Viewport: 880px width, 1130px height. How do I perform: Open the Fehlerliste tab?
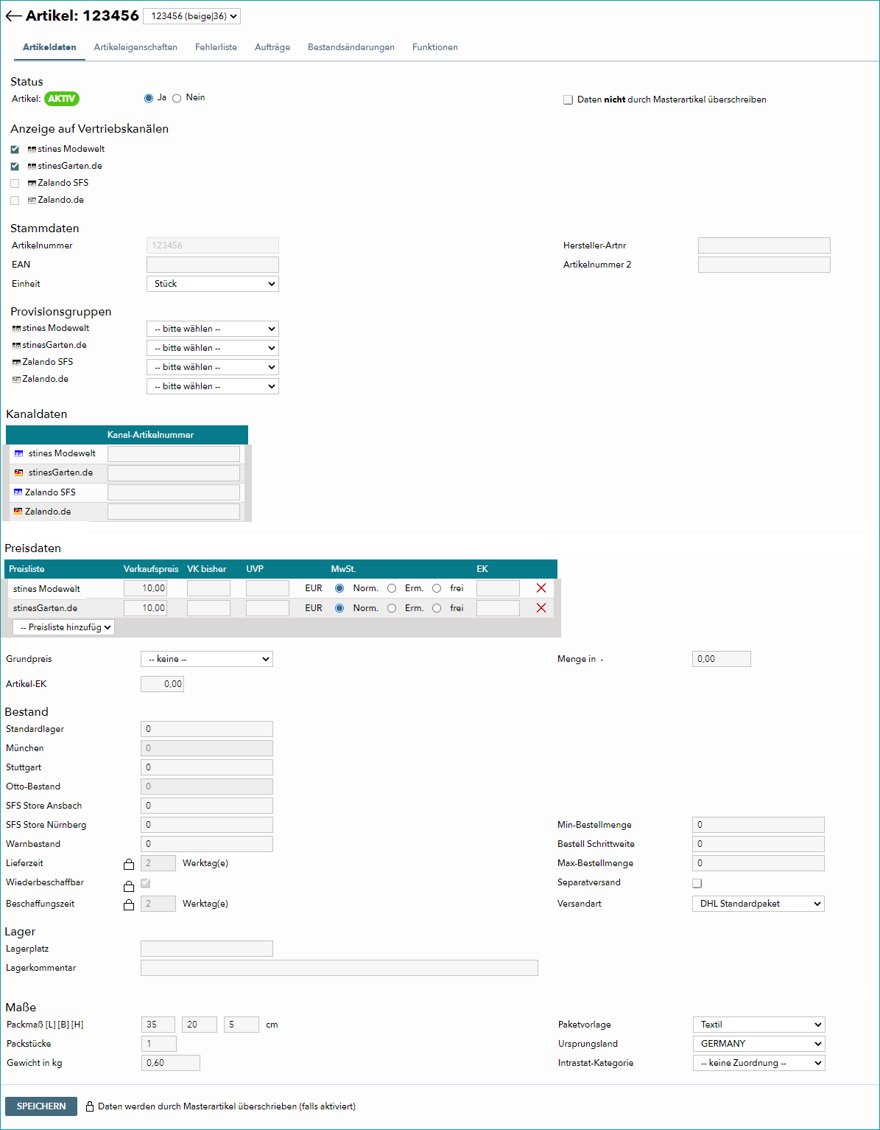216,47
